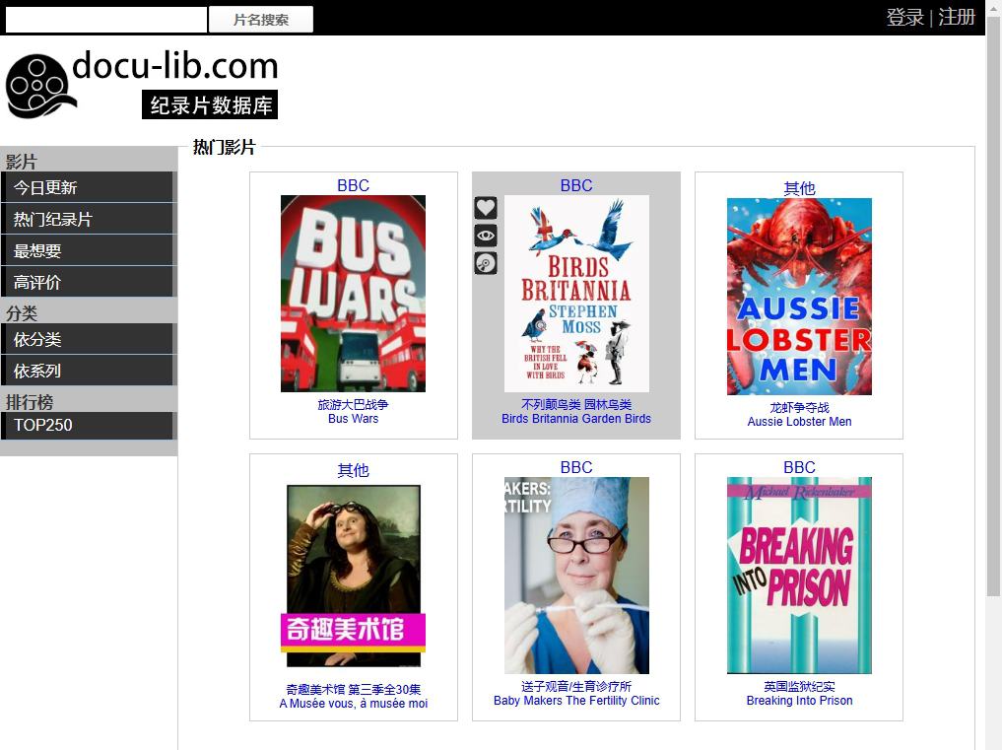
Task: Toggle the eye watched icon on Birds Britannia
Action: (486, 236)
